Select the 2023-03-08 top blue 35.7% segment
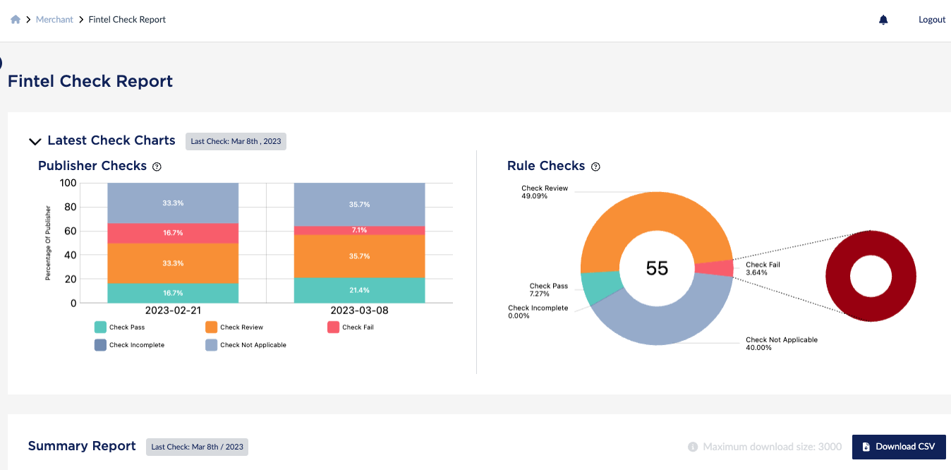The width and height of the screenshot is (951, 470). coord(360,205)
